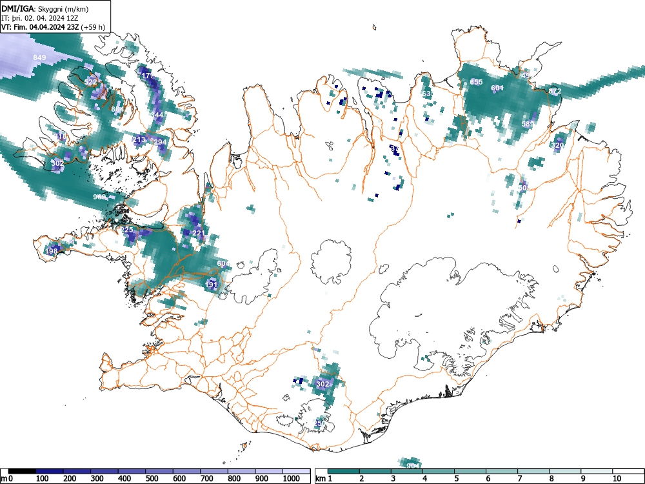The image size is (645, 484).
Task: Click the "km 1" legend label
Action: point(324,479)
